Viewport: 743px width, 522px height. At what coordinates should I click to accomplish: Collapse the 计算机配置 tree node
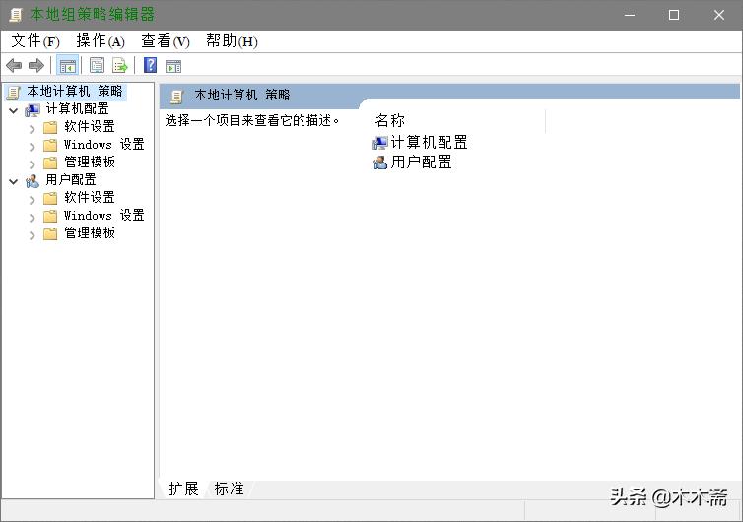pyautogui.click(x=13, y=111)
